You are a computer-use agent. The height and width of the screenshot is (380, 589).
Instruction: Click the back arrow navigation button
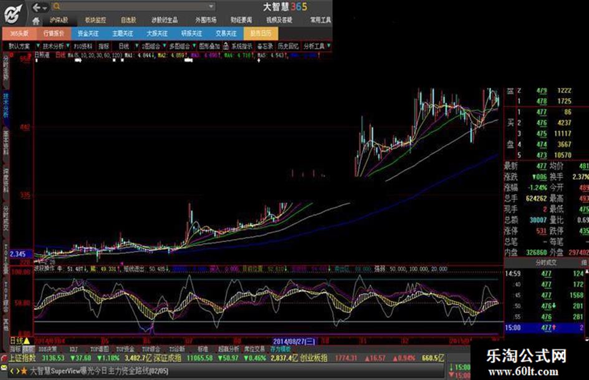point(36,7)
